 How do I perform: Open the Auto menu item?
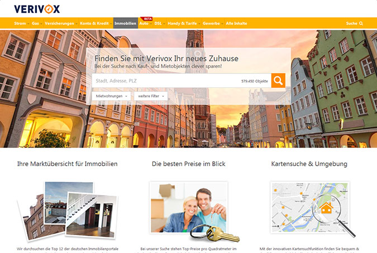[x=145, y=23]
